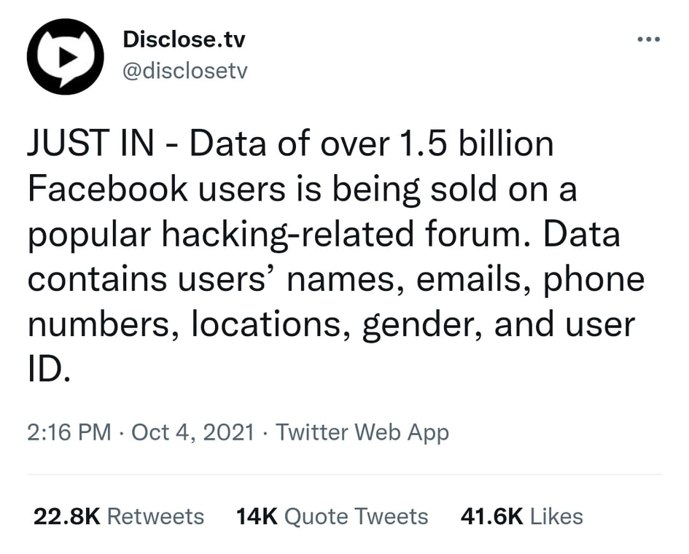
Task: View the 22.8K Retweets list
Action: coord(118,516)
